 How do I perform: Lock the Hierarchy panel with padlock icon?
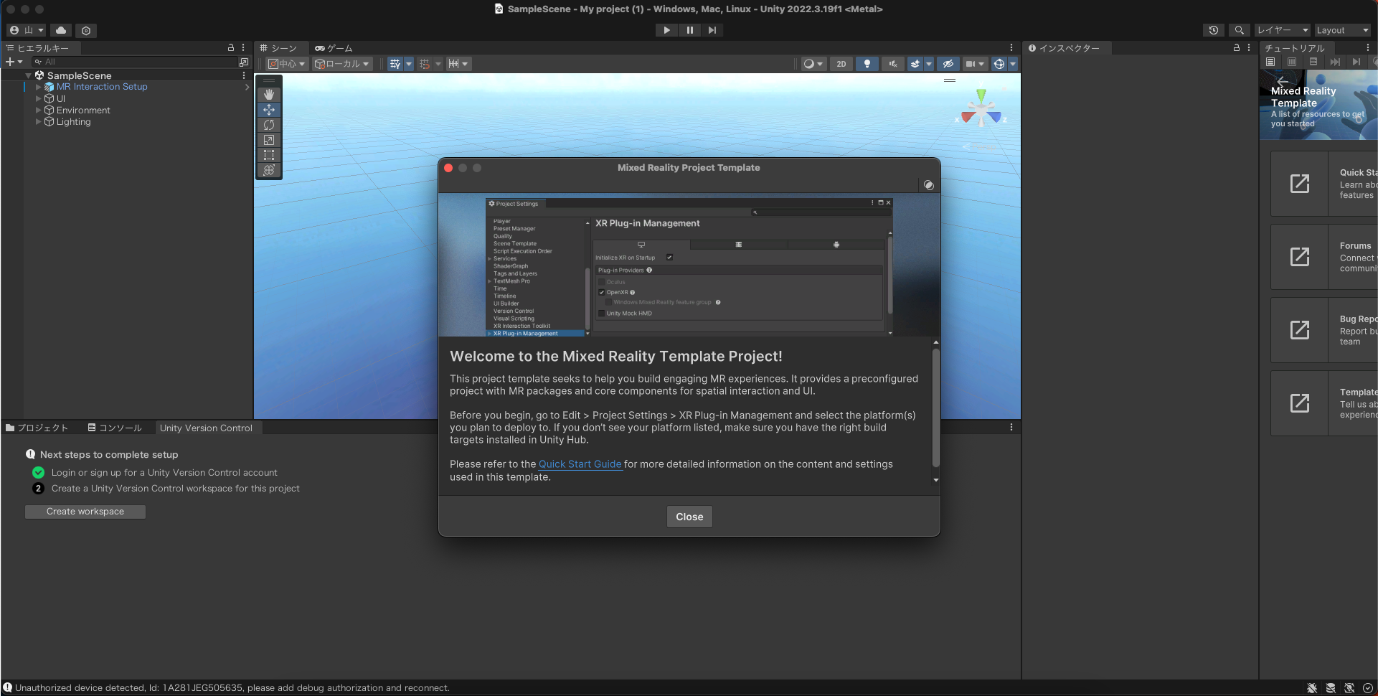(231, 47)
